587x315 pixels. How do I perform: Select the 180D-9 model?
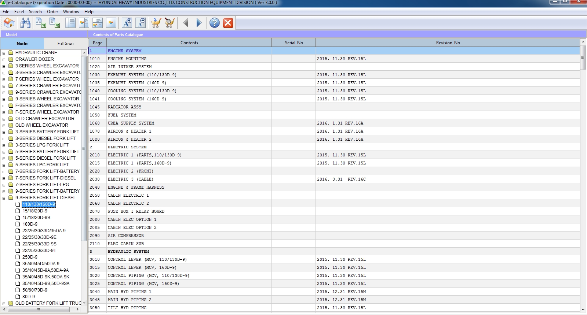pyautogui.click(x=30, y=224)
